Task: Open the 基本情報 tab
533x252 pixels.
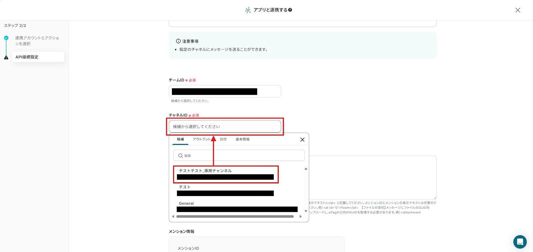Action: pyautogui.click(x=243, y=139)
